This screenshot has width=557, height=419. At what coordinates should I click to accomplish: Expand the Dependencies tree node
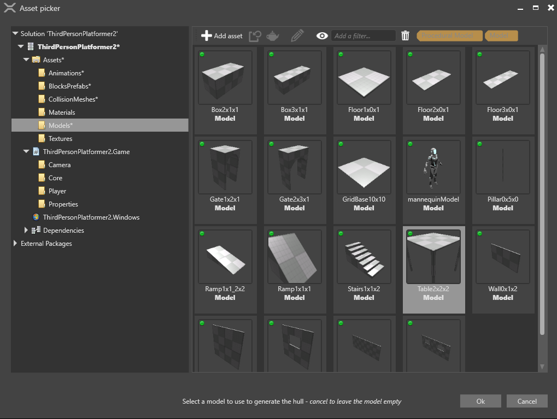coord(26,231)
